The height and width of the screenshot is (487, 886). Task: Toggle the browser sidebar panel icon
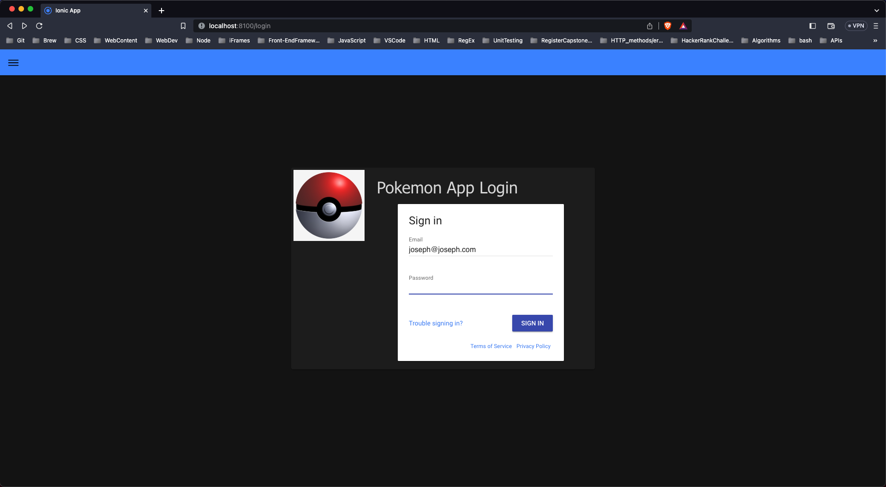pos(813,26)
